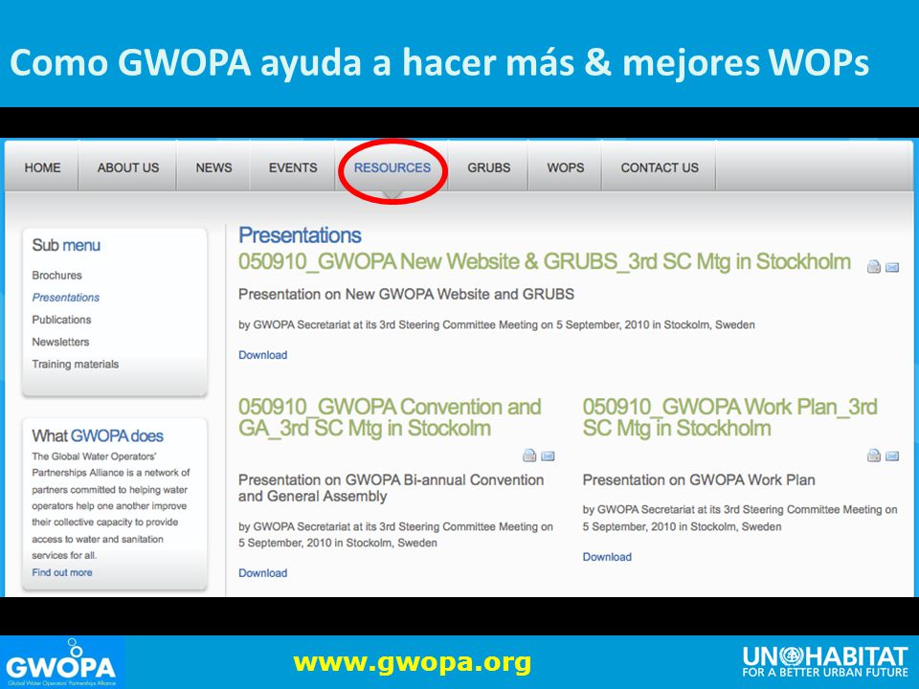Email the Work Plan presentation

pos(892,456)
